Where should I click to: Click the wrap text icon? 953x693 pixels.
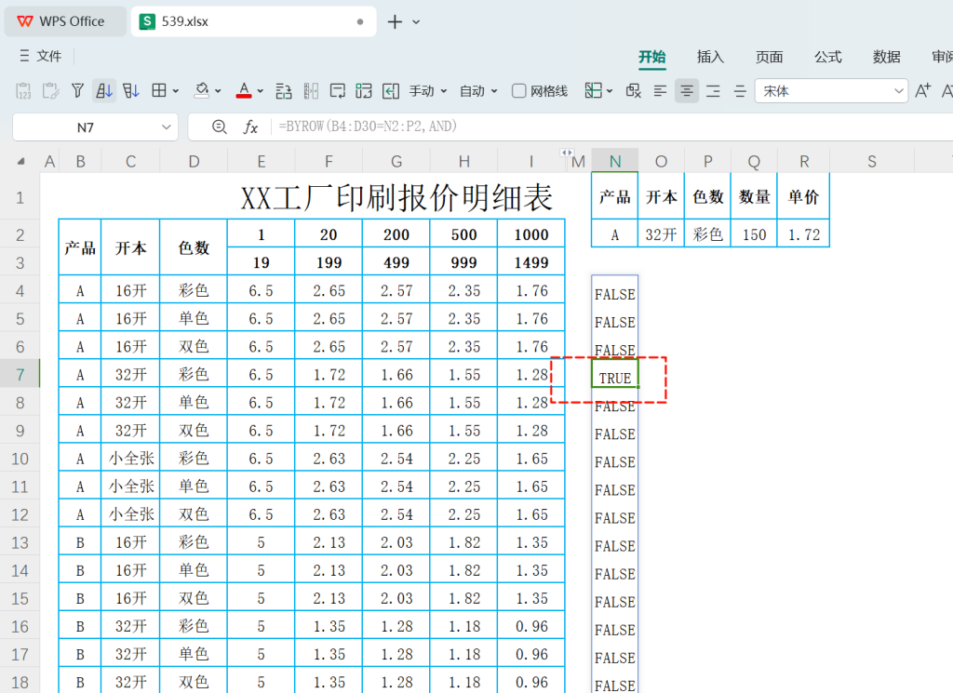pyautogui.click(x=337, y=91)
